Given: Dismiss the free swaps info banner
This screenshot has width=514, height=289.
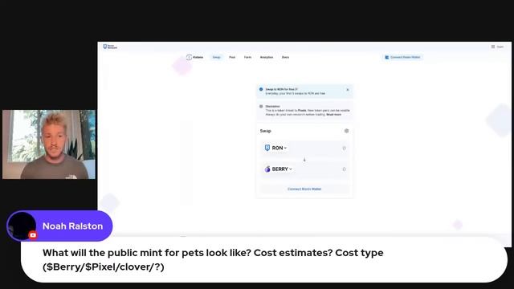Looking at the screenshot, I should click(348, 90).
